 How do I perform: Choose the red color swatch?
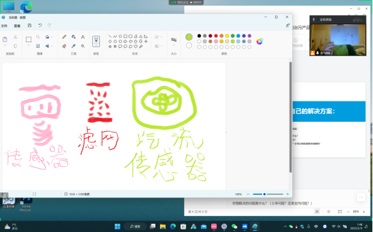[216, 36]
